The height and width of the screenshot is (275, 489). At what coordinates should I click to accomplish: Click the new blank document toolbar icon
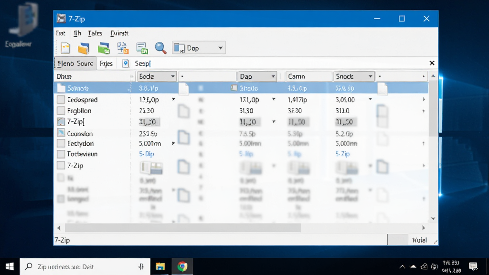[x=65, y=48]
